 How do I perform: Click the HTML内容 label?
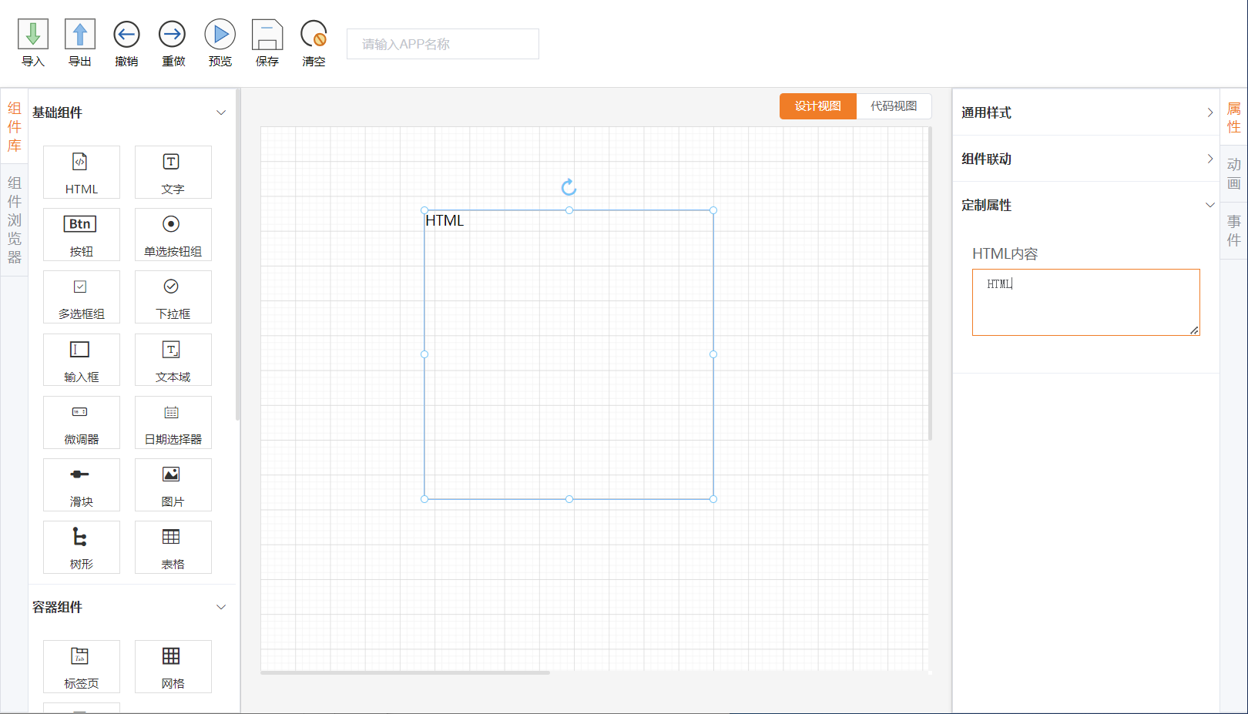(1005, 253)
